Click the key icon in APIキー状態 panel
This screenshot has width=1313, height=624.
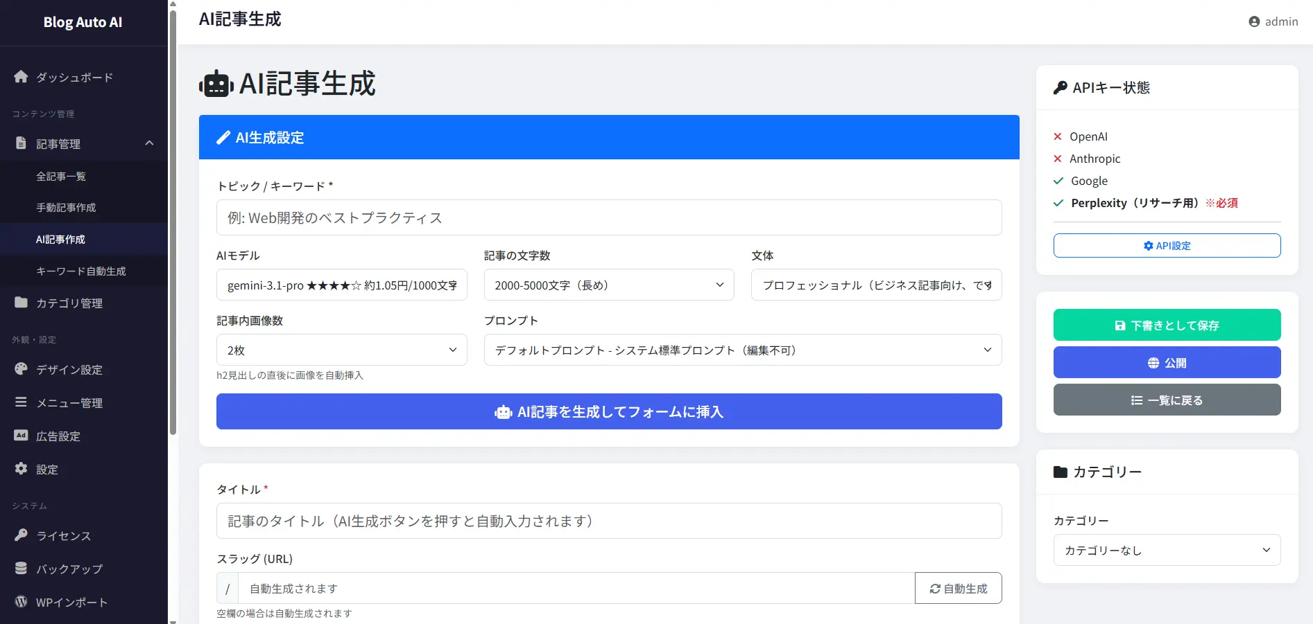(1060, 88)
